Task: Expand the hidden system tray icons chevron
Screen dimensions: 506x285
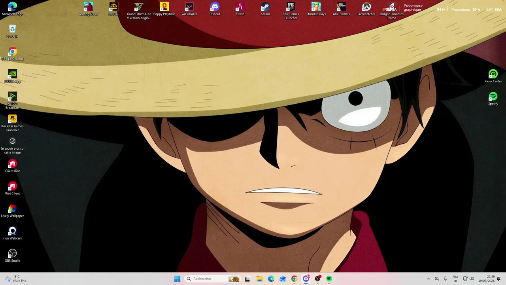Action: click(x=428, y=279)
